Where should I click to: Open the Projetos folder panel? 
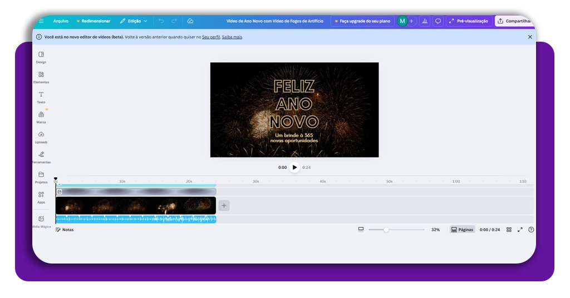click(x=41, y=177)
